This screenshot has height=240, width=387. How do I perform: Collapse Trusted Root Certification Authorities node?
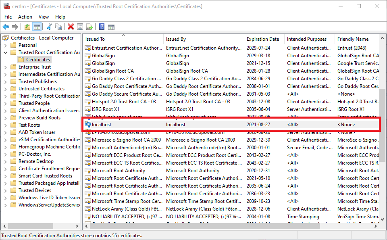5,52
